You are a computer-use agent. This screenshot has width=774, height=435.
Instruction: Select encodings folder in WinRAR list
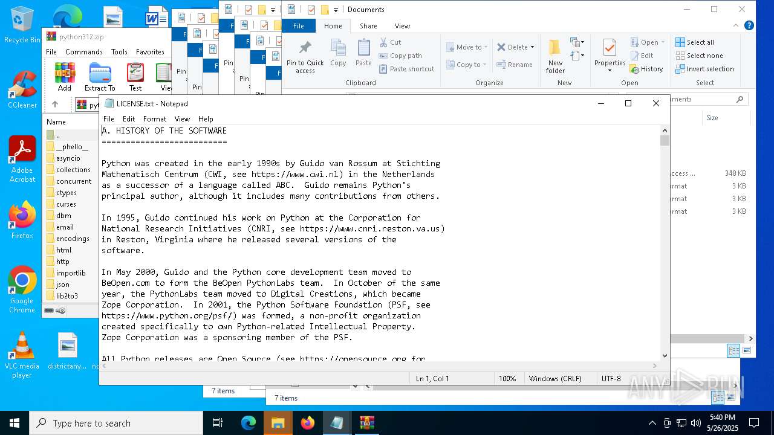pos(73,239)
